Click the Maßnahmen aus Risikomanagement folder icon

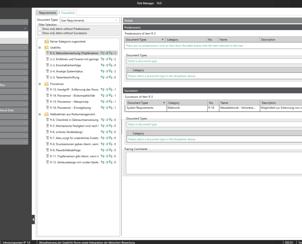(x=46, y=114)
